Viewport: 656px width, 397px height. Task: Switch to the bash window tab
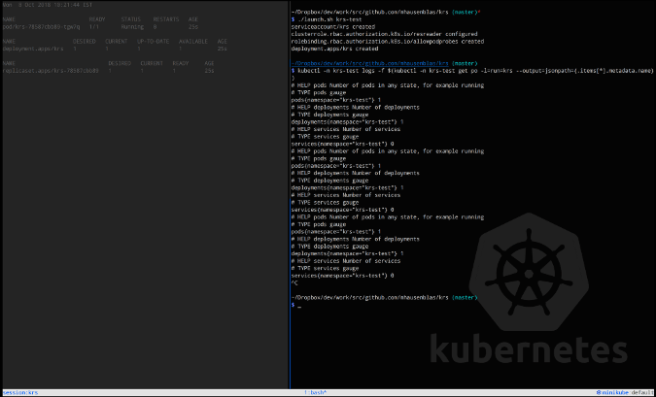(317, 391)
